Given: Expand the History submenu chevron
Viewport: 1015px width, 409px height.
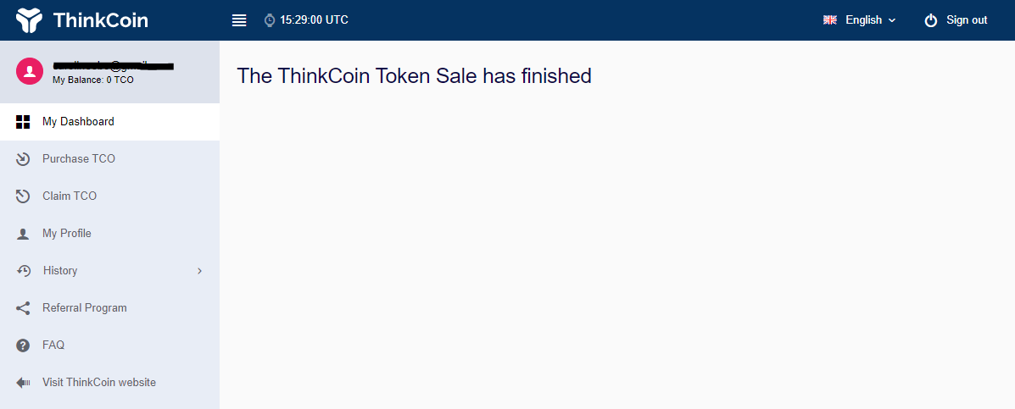Looking at the screenshot, I should [199, 271].
